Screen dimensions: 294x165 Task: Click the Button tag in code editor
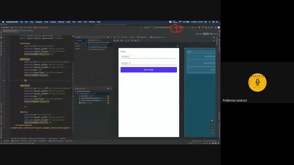coord(24,112)
